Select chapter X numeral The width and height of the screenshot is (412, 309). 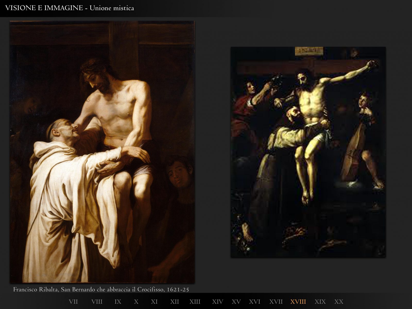point(136,302)
